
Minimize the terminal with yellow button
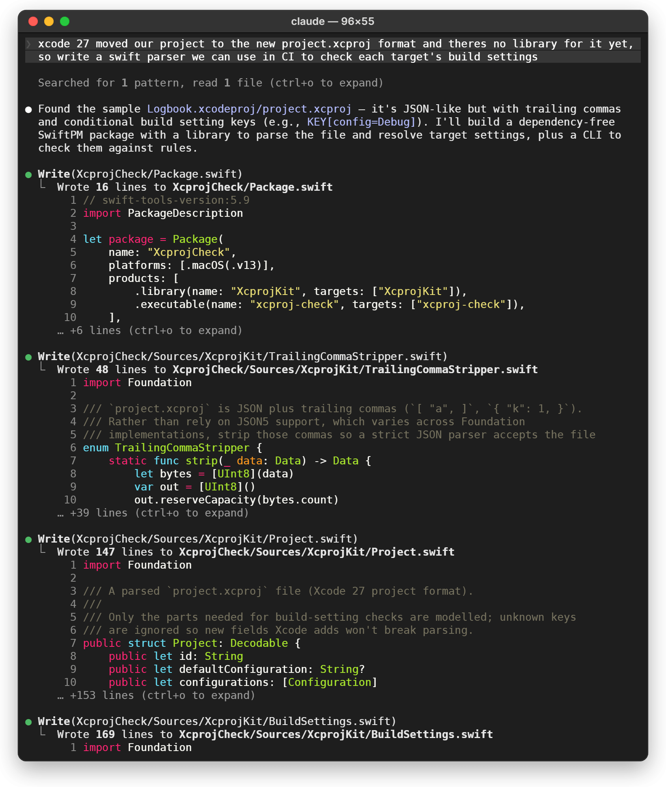(x=49, y=21)
